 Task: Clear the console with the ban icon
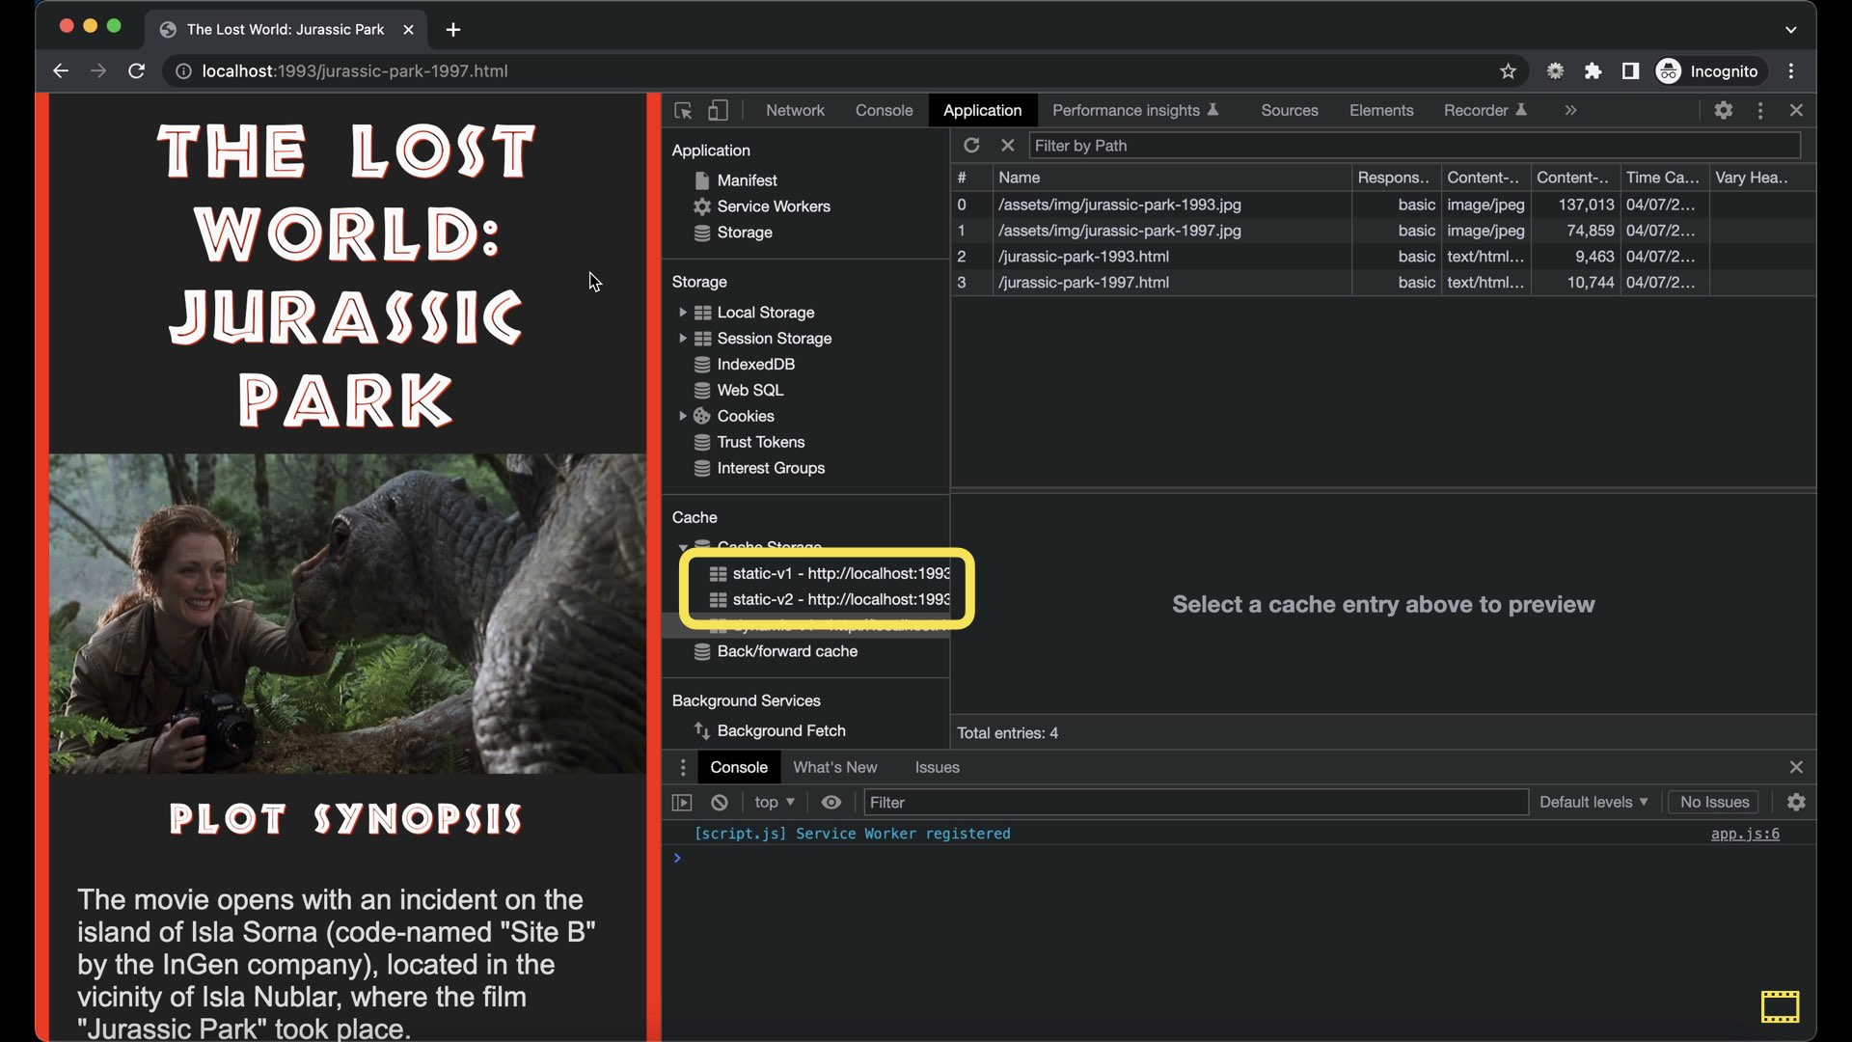(720, 803)
